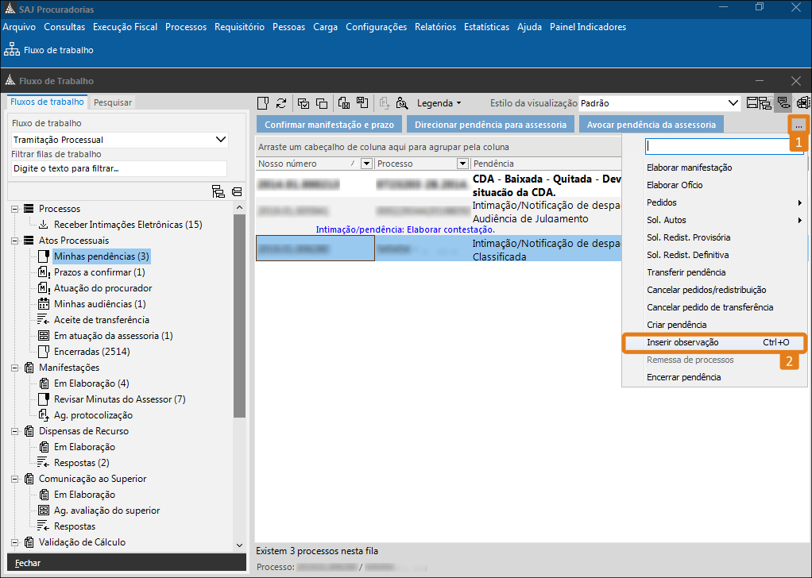
Task: Click the collapse-all icon above the queue tree
Action: click(x=237, y=191)
